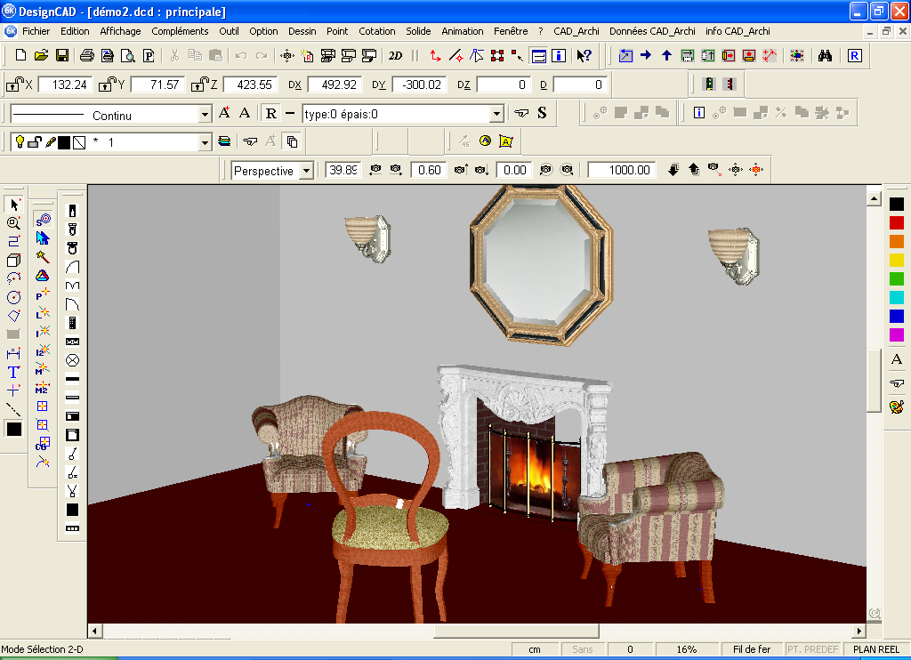Click the vertical scrollbar up arrow

click(x=874, y=198)
